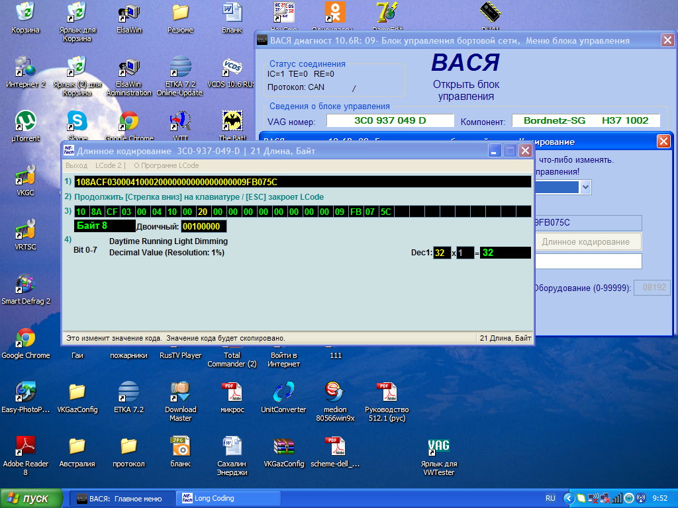Open ElsaWin Administration shortcut
The image size is (678, 508).
point(129,67)
